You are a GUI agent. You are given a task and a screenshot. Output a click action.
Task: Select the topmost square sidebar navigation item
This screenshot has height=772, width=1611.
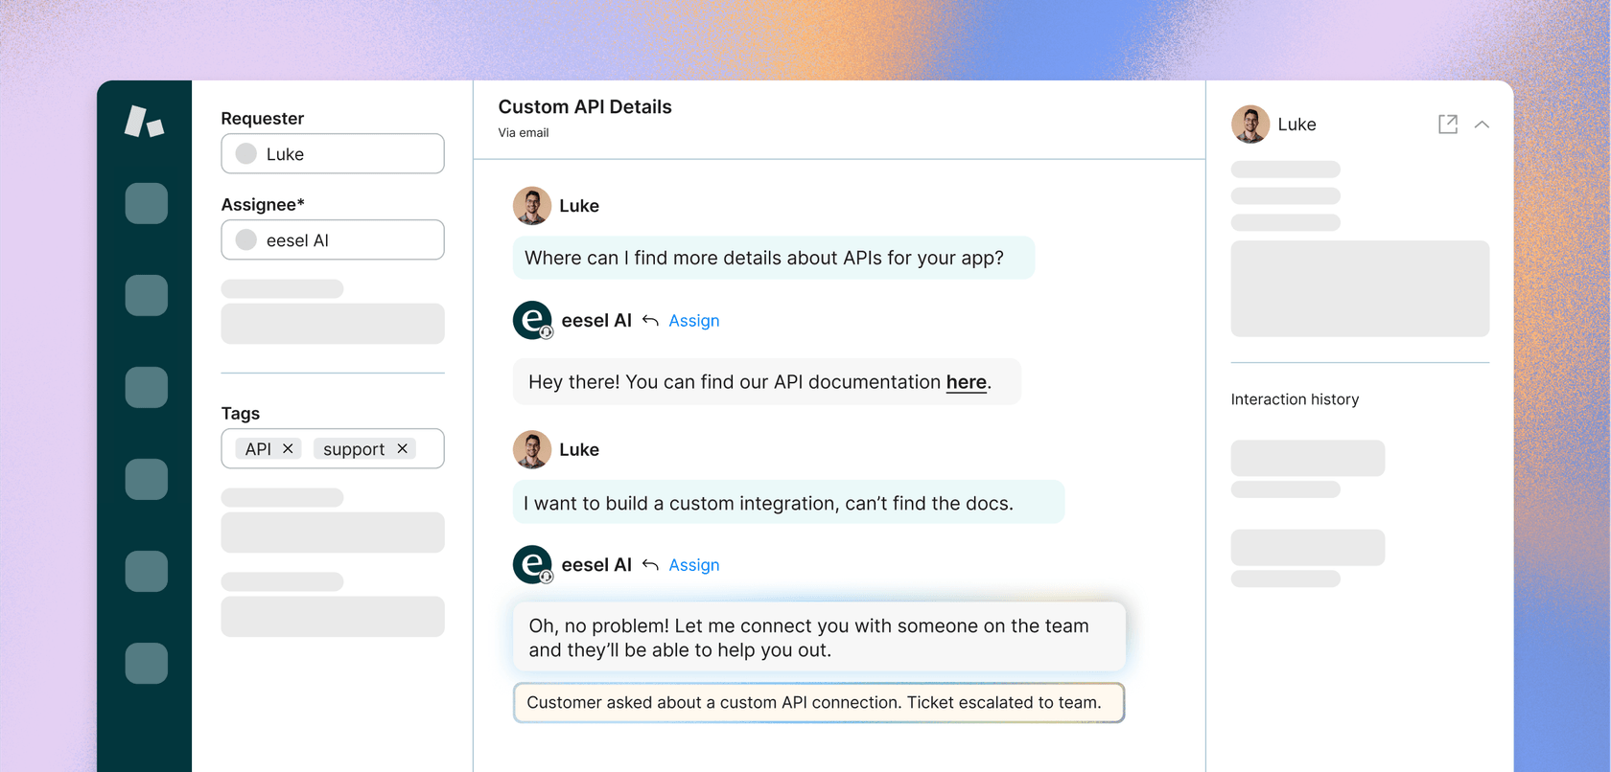point(146,204)
